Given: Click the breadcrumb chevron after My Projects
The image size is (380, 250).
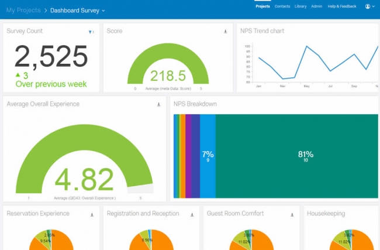Looking at the screenshot, I should [46, 11].
